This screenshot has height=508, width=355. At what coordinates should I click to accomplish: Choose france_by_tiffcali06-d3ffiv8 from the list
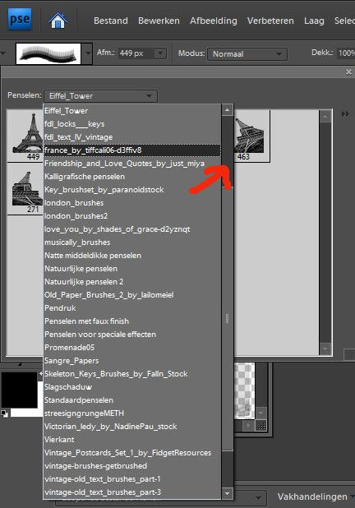(132, 150)
